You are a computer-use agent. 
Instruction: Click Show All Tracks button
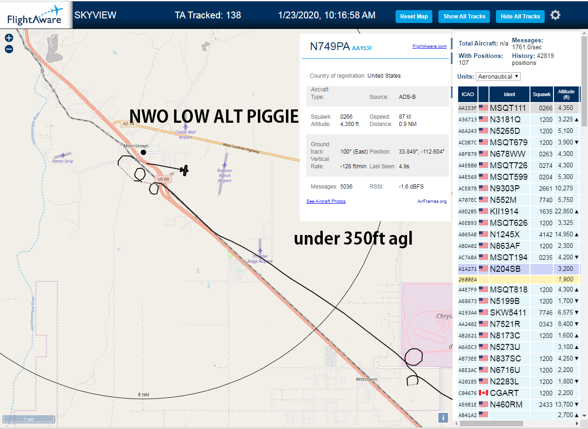pyautogui.click(x=464, y=17)
